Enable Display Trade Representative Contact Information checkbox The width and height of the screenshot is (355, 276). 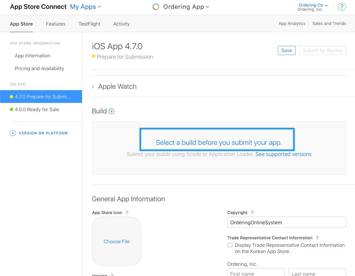[x=230, y=245]
